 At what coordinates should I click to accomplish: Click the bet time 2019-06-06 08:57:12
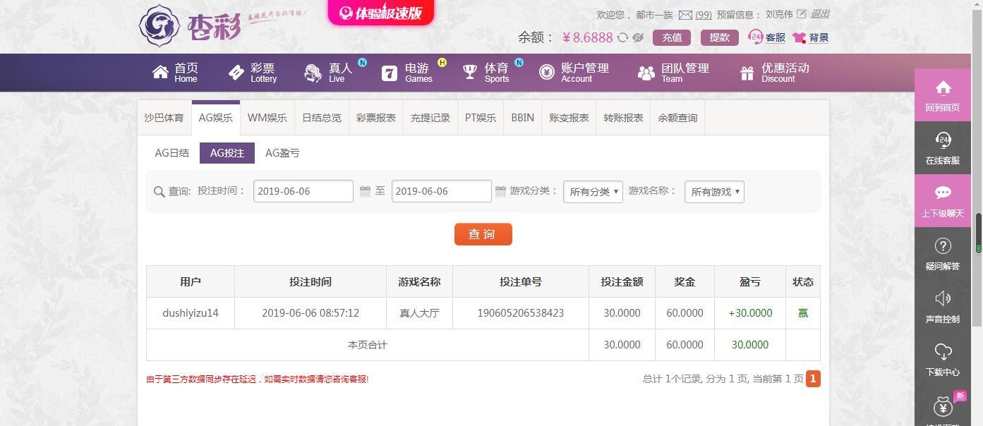tap(310, 313)
